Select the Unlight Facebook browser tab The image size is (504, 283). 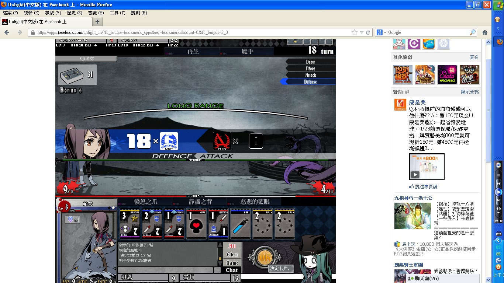tap(45, 22)
